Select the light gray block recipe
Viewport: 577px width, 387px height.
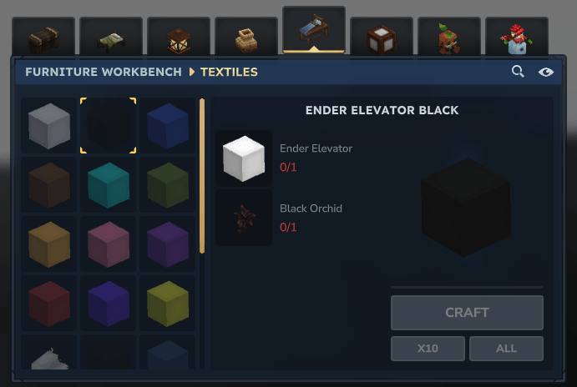point(49,126)
